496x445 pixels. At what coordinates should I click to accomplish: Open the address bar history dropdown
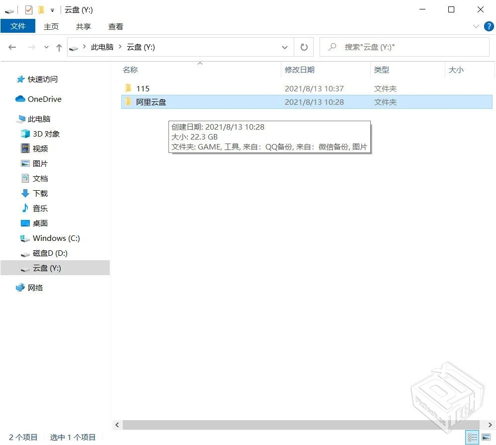tap(285, 47)
